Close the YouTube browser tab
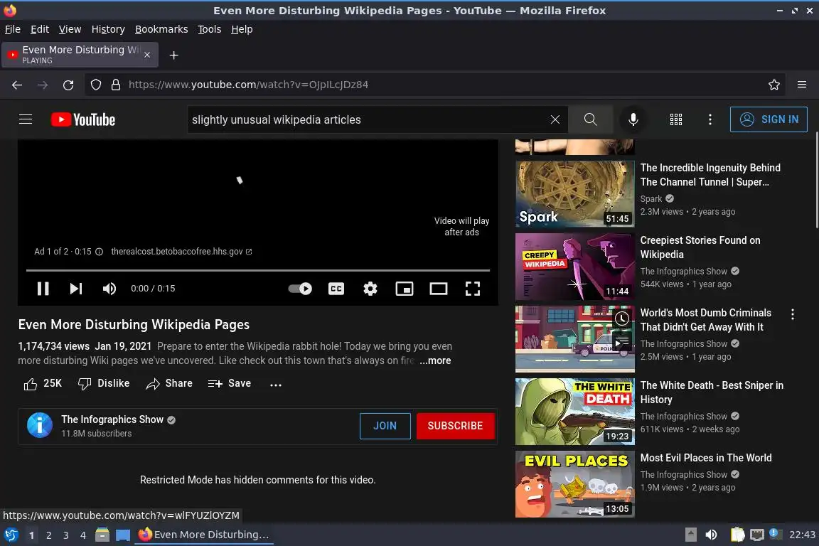This screenshot has height=546, width=819. (147, 55)
